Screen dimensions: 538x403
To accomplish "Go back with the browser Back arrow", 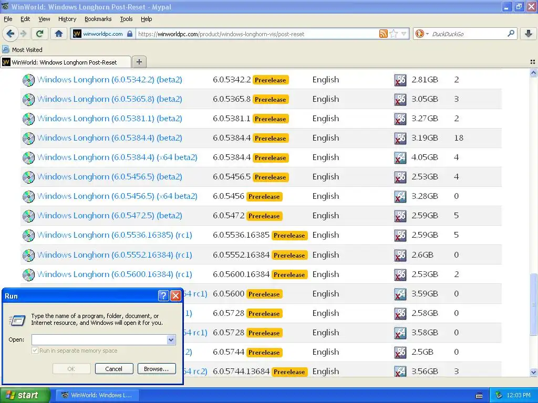I will click(11, 34).
